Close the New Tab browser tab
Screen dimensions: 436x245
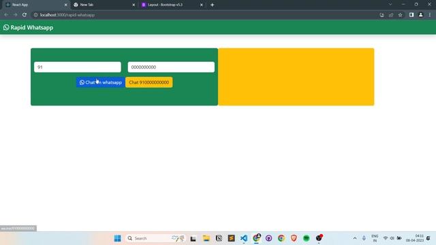[134, 5]
